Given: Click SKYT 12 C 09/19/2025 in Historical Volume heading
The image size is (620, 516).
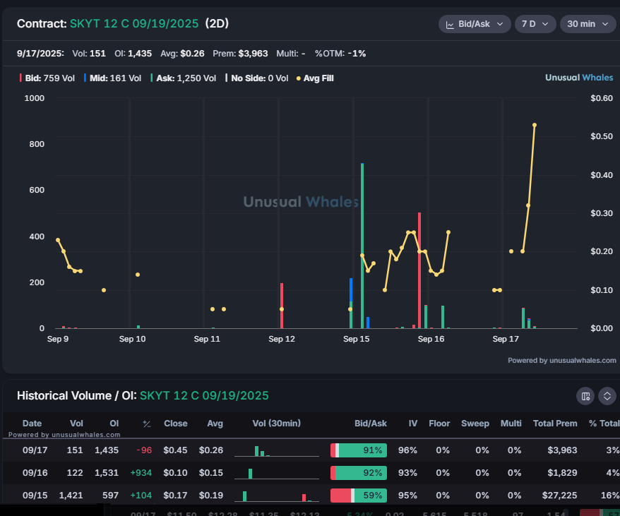Looking at the screenshot, I should pos(204,396).
